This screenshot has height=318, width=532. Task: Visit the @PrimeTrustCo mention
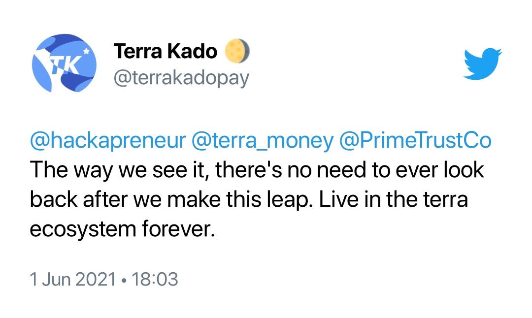pos(415,140)
